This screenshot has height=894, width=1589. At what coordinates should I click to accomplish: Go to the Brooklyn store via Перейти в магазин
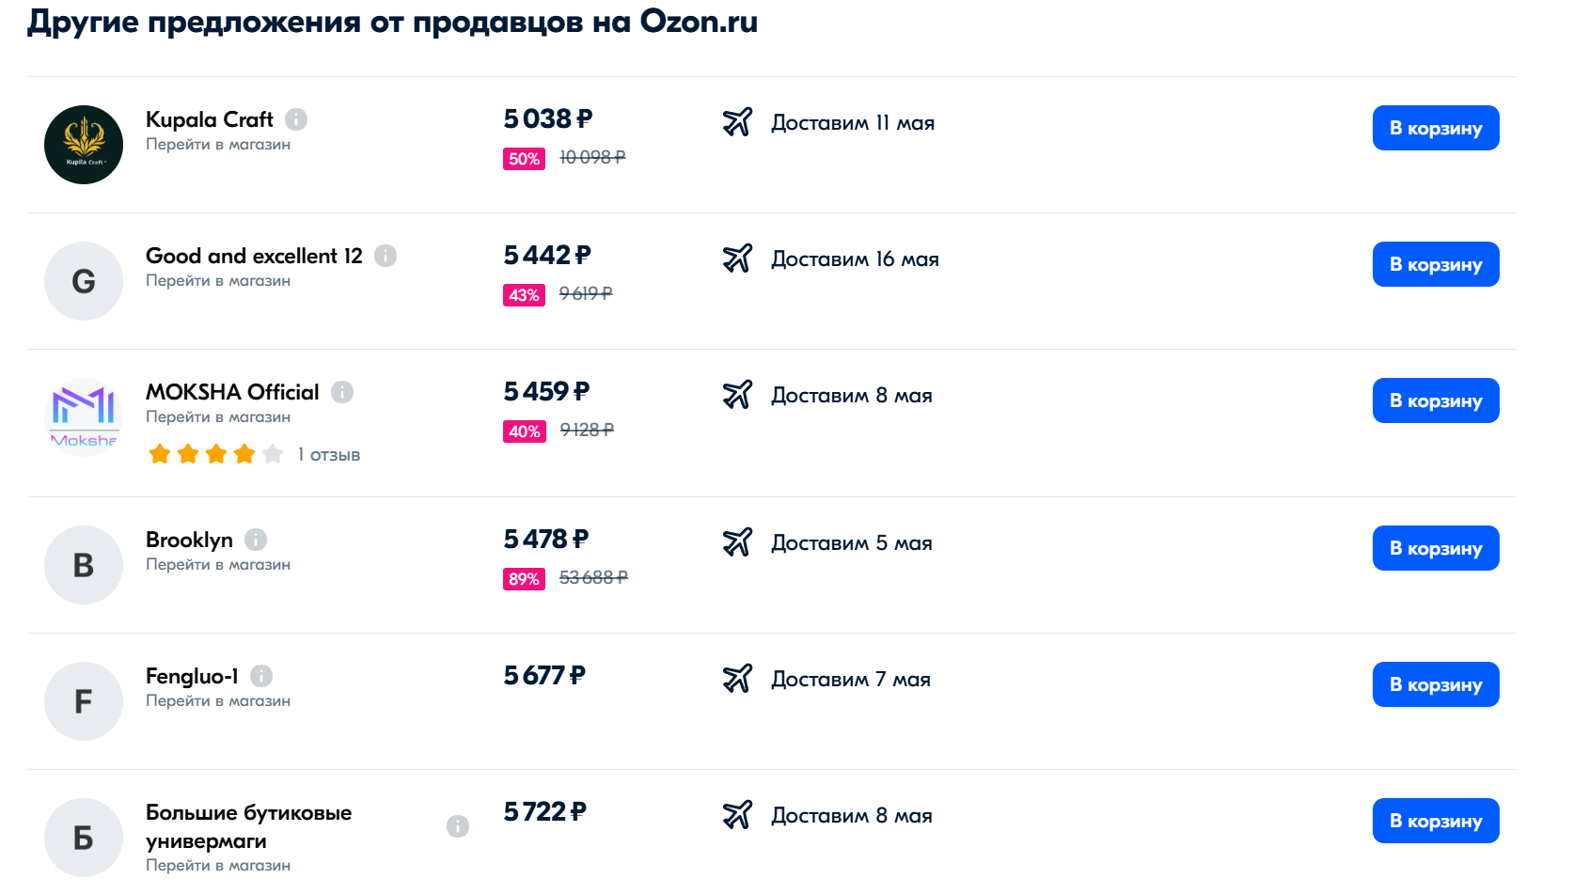click(x=218, y=565)
